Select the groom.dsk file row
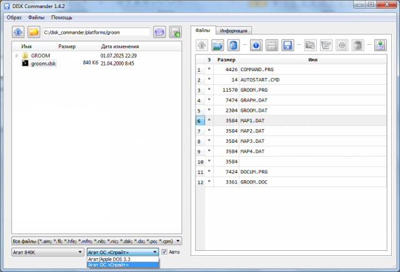Viewport: 400px width, 272px height. (x=43, y=63)
